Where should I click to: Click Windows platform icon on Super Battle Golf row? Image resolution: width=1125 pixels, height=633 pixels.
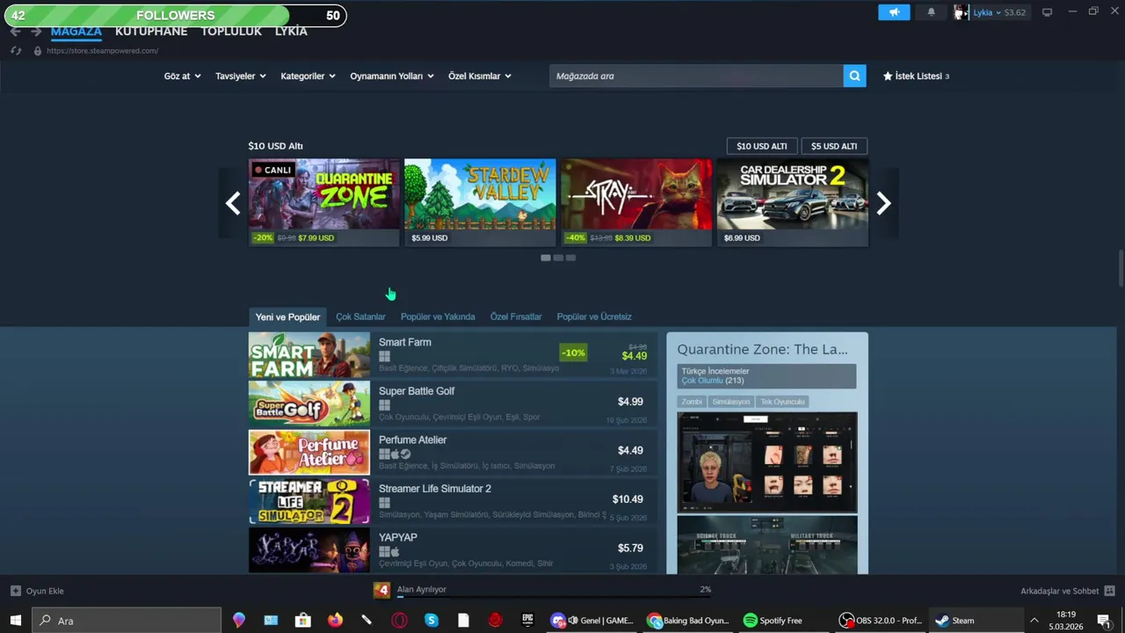[384, 405]
